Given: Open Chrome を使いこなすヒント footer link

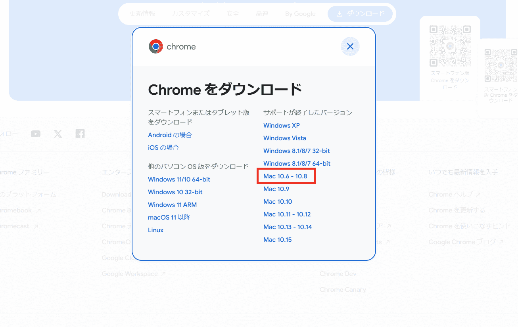Looking at the screenshot, I should (470, 226).
